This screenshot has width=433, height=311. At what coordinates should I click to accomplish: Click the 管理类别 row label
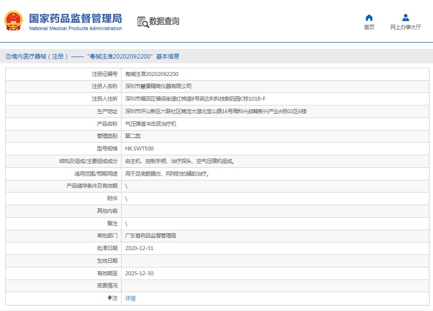[107, 136]
